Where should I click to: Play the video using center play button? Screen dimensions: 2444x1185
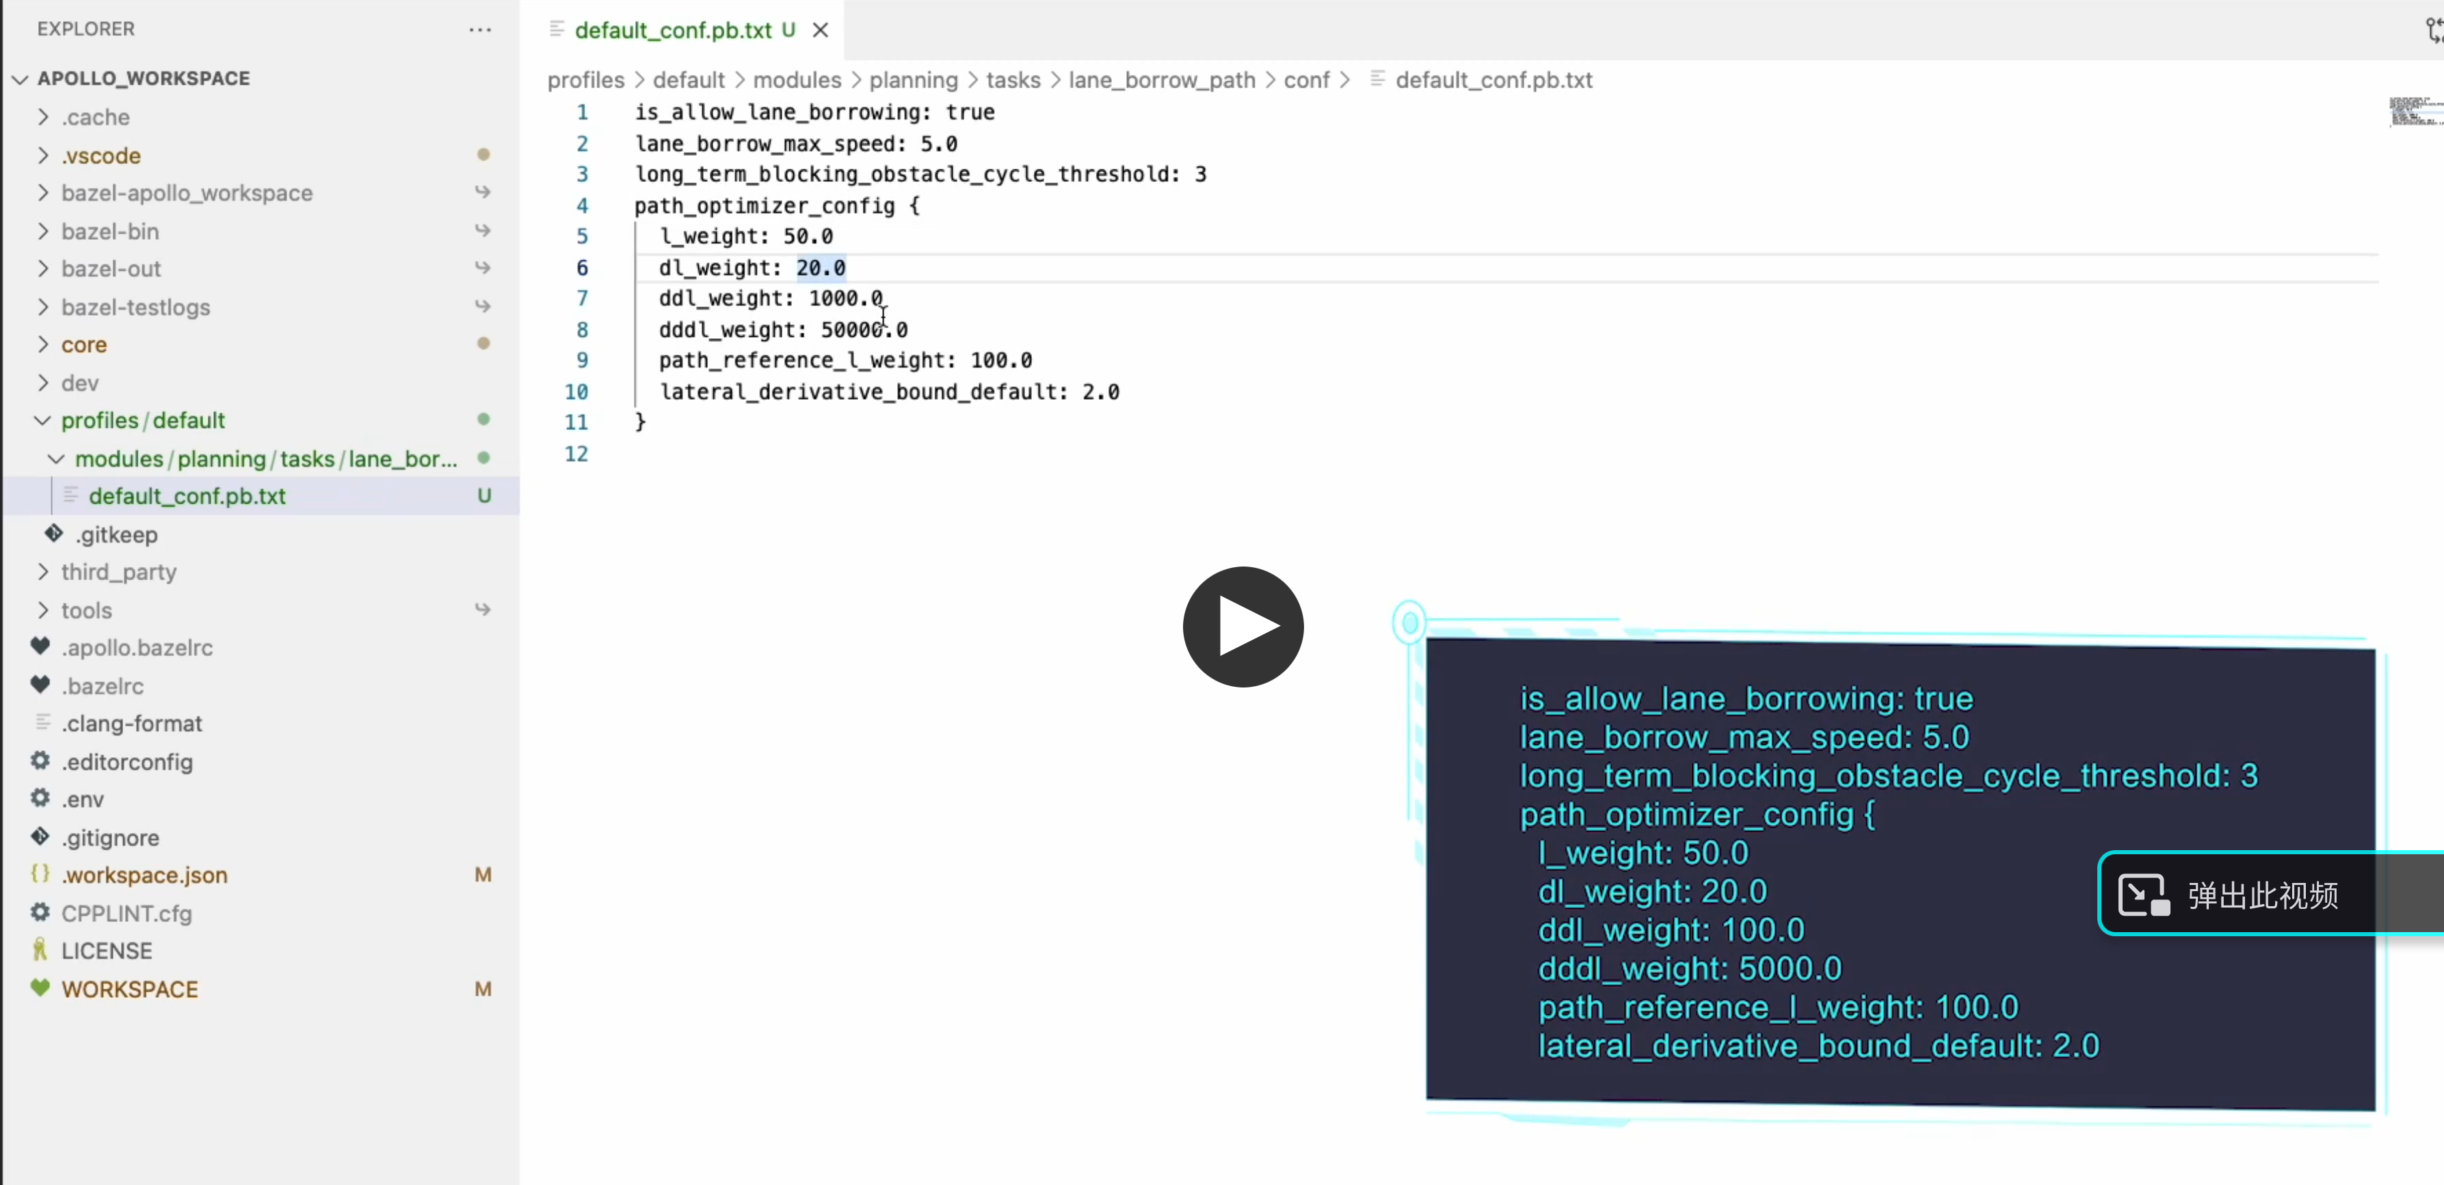pos(1243,627)
